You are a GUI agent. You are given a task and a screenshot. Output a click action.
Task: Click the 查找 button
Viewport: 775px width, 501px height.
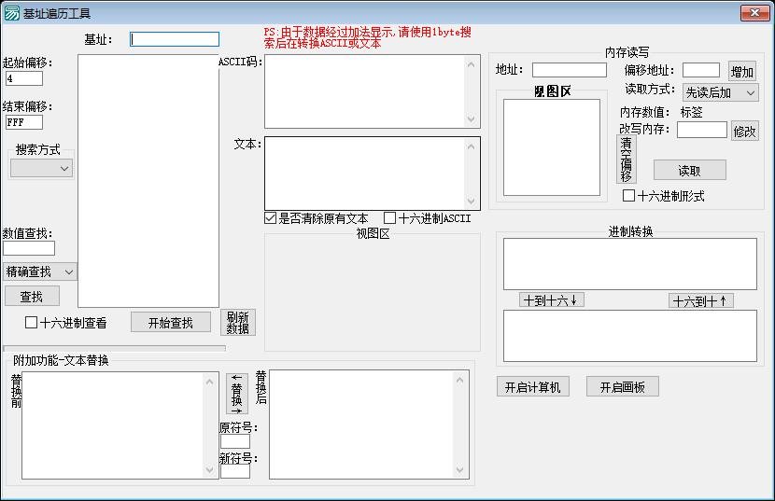[x=32, y=297]
